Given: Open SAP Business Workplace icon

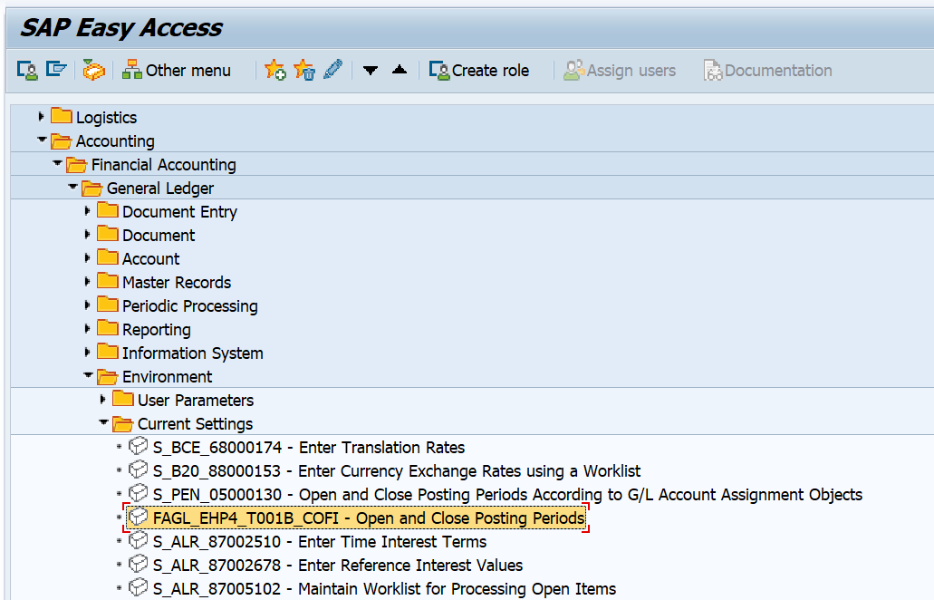Looking at the screenshot, I should [93, 71].
